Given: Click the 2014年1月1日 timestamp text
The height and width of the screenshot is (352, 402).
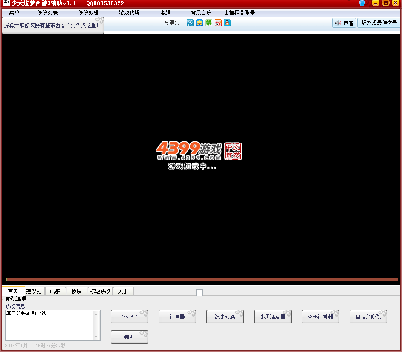Looking at the screenshot, I should pyautogui.click(x=35, y=346).
